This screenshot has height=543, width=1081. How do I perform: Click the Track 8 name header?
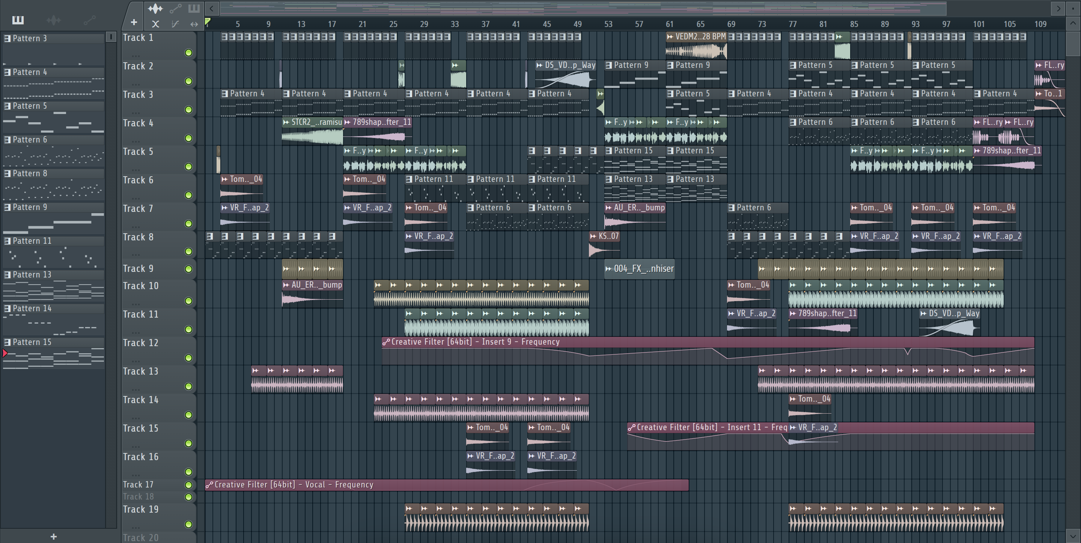138,237
